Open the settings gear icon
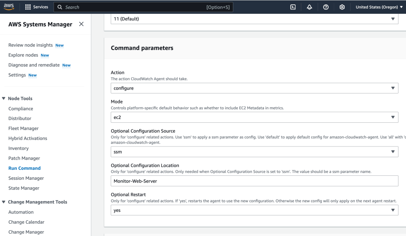 [x=342, y=7]
